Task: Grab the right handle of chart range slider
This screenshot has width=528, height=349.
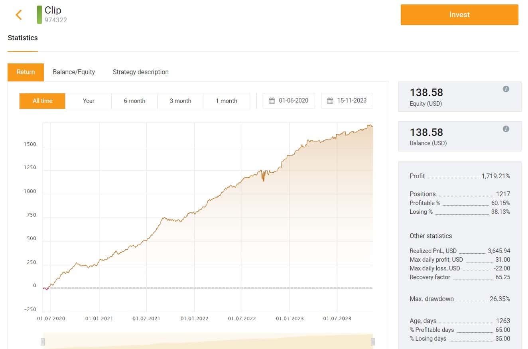Action: tap(373, 342)
